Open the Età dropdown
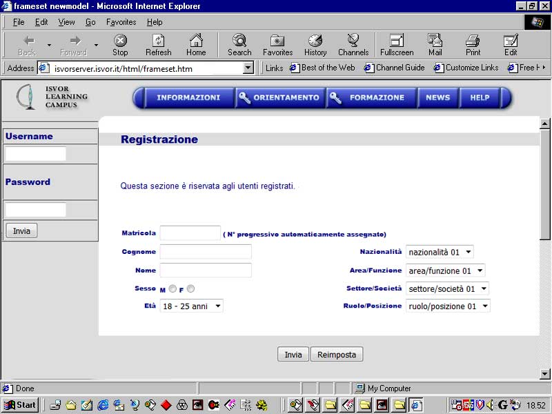Image resolution: width=552 pixels, height=414 pixels. (192, 306)
